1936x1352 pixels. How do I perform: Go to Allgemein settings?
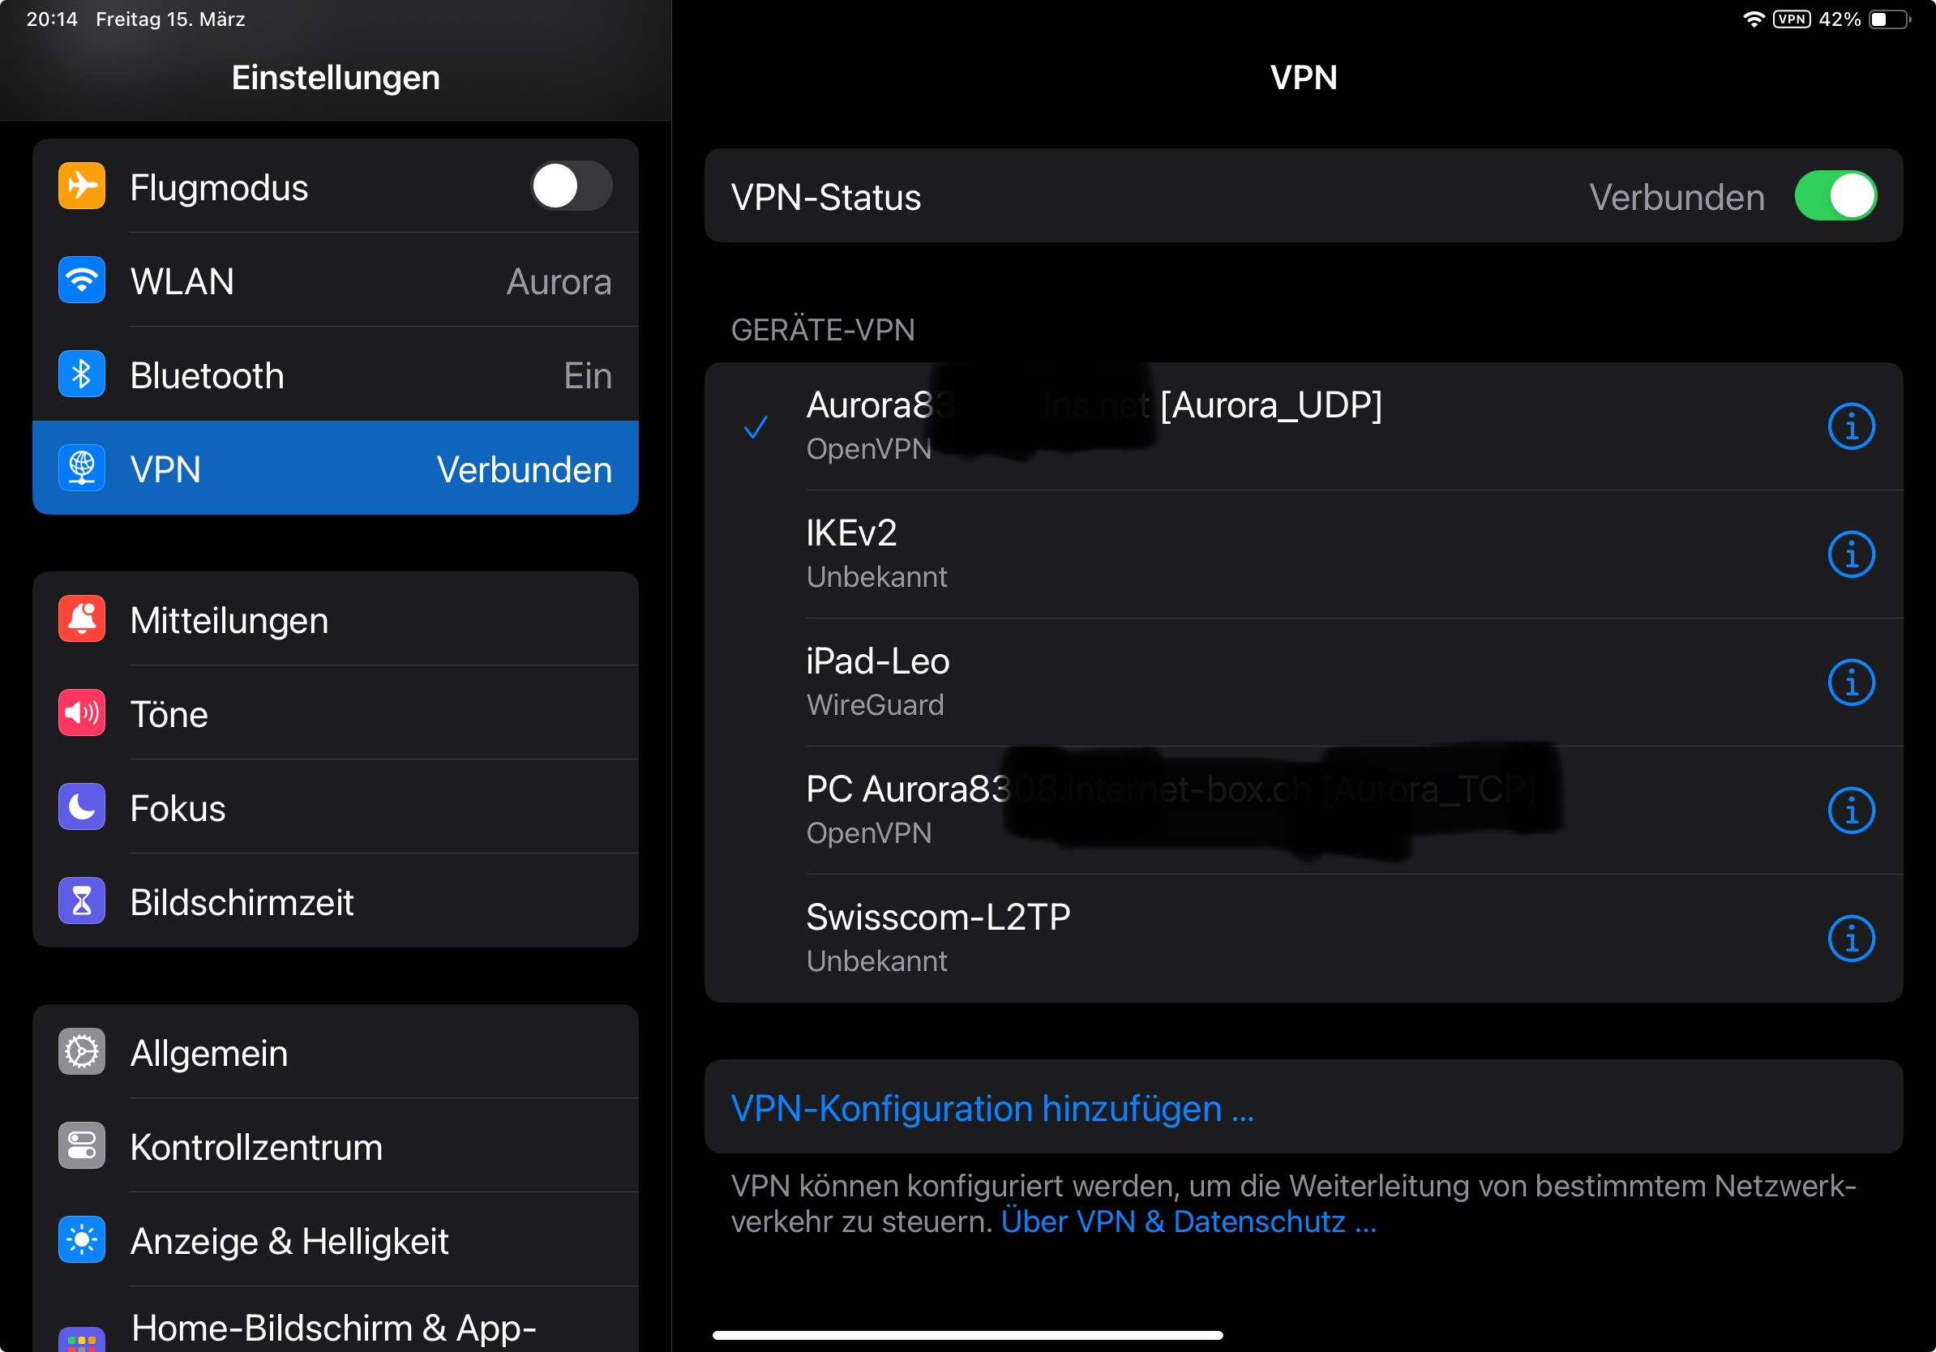coord(336,1053)
